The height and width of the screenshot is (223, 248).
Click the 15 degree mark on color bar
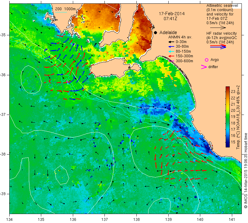233,142
